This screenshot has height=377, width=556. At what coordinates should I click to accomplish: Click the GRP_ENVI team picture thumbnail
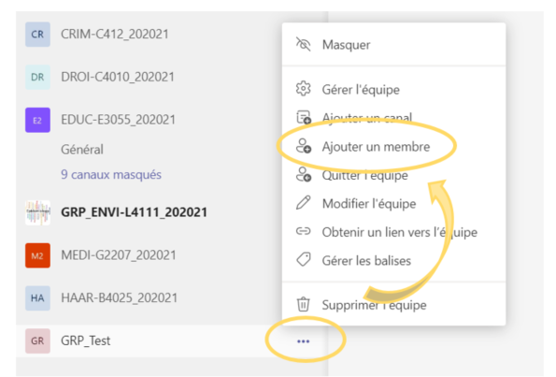coord(37,212)
